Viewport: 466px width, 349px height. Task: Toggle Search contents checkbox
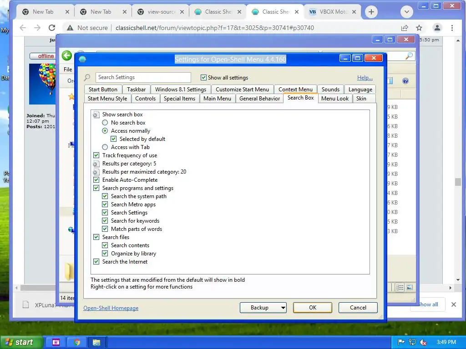tap(105, 245)
